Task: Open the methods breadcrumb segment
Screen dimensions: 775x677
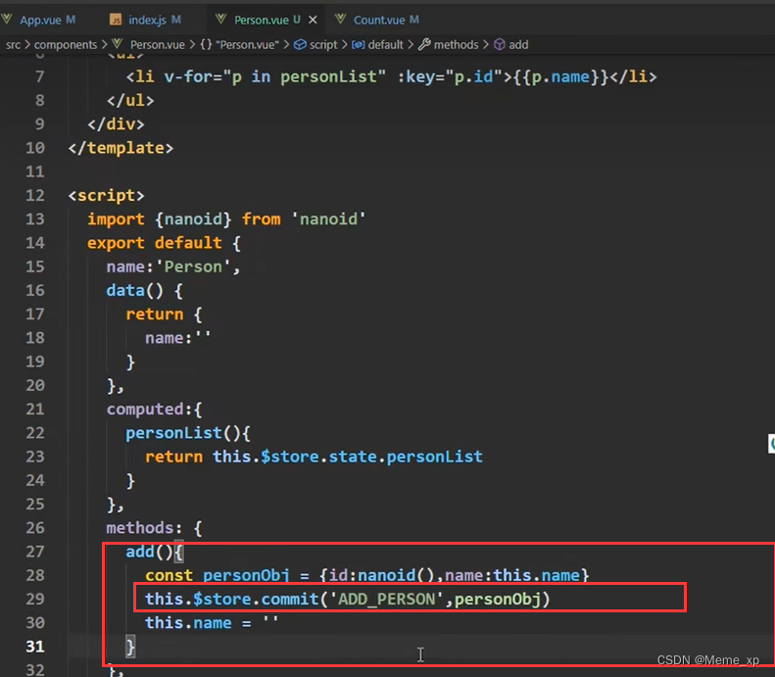Action: tap(456, 45)
